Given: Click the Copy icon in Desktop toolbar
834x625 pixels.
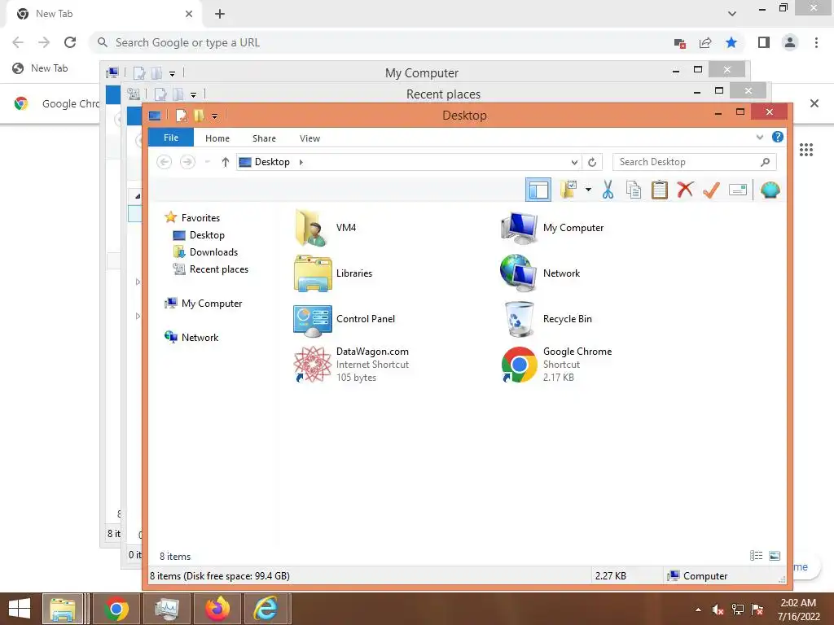Looking at the screenshot, I should tap(633, 190).
